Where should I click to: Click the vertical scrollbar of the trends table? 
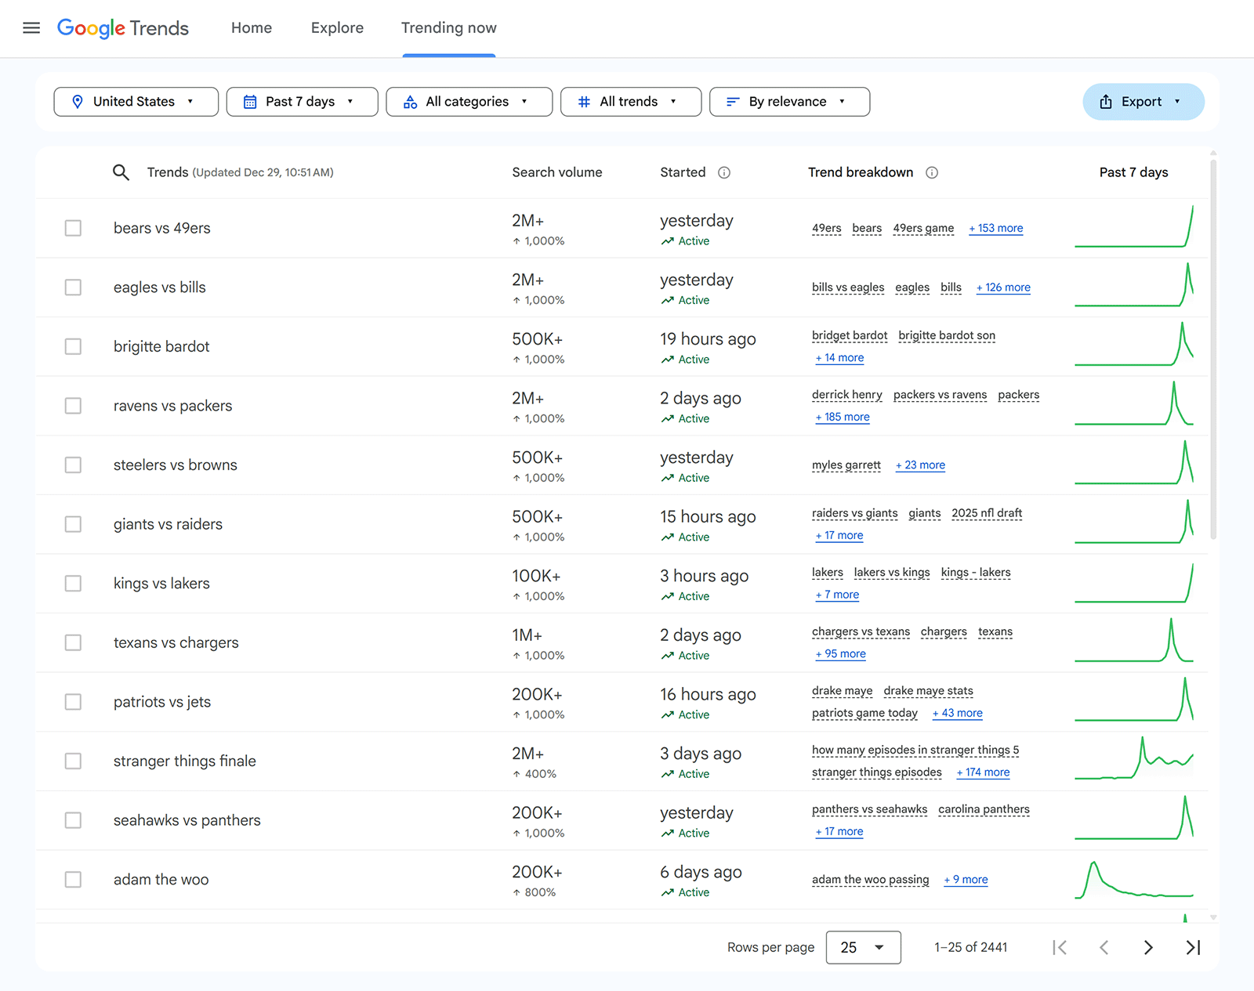click(1213, 353)
